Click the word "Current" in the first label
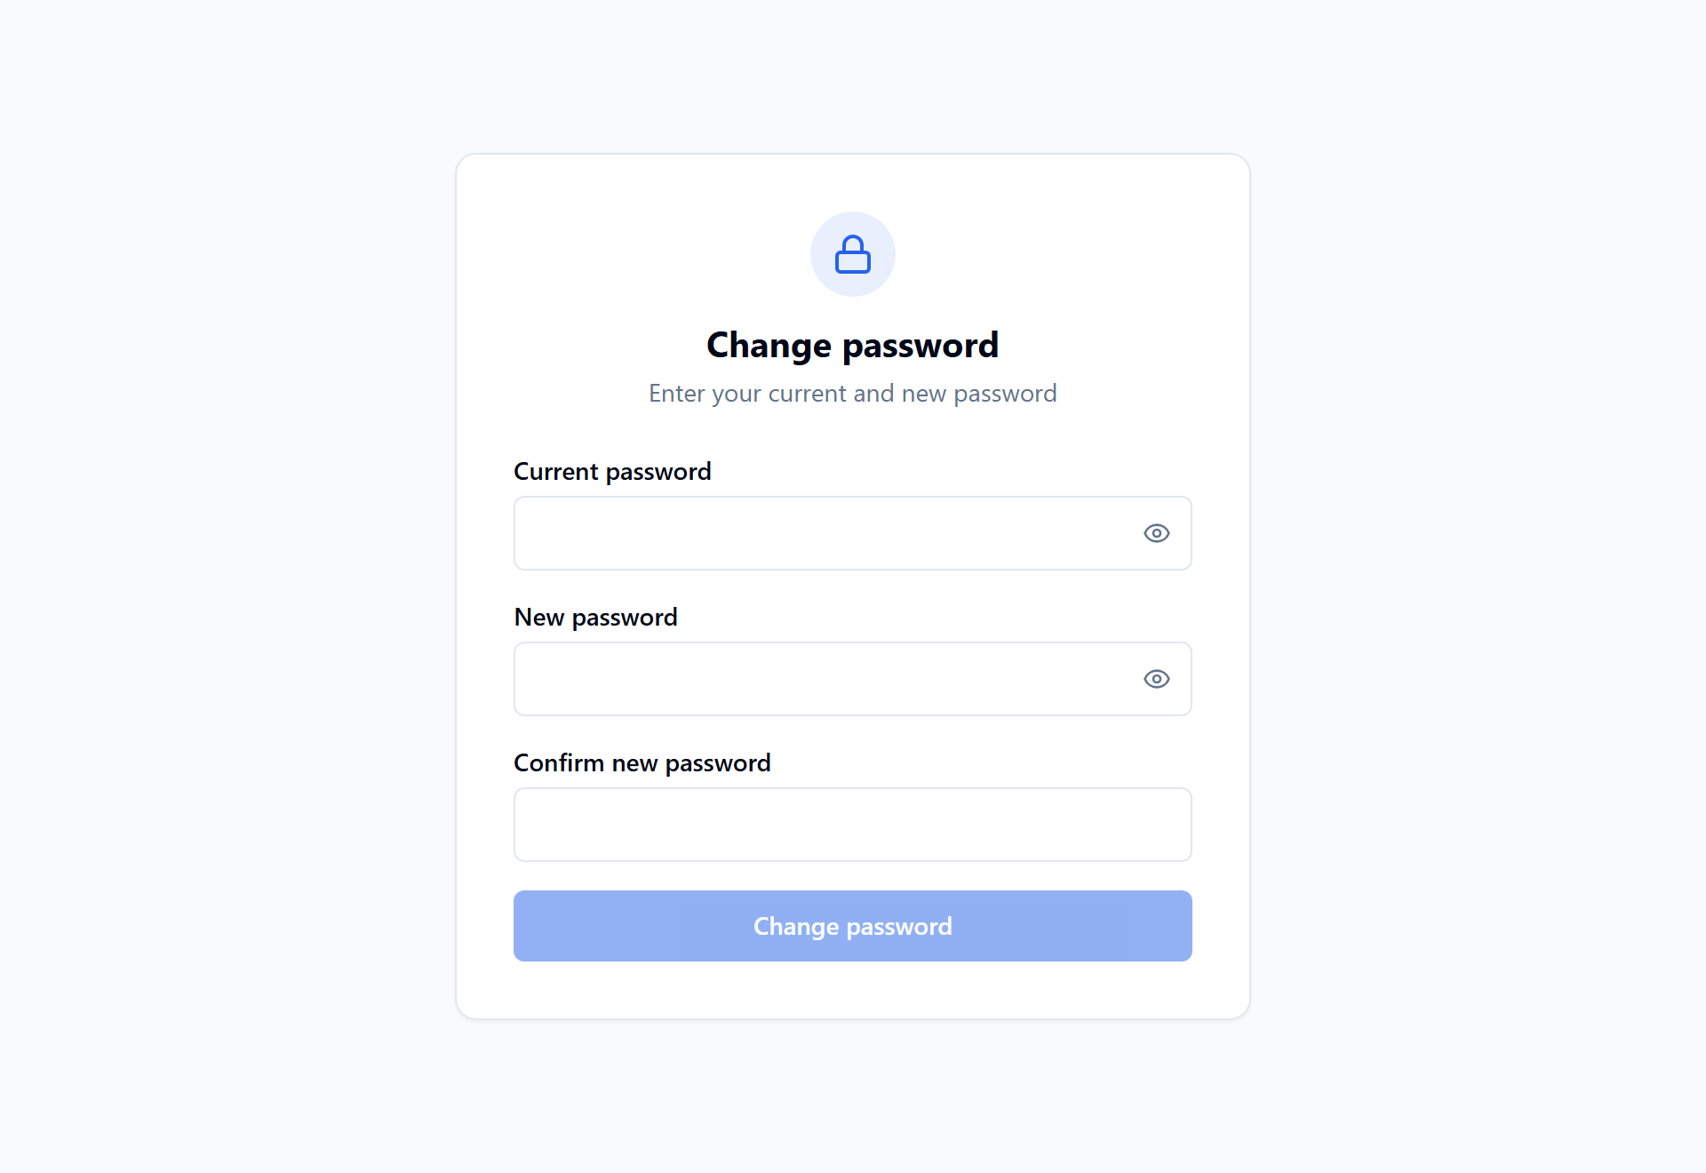 (x=556, y=471)
